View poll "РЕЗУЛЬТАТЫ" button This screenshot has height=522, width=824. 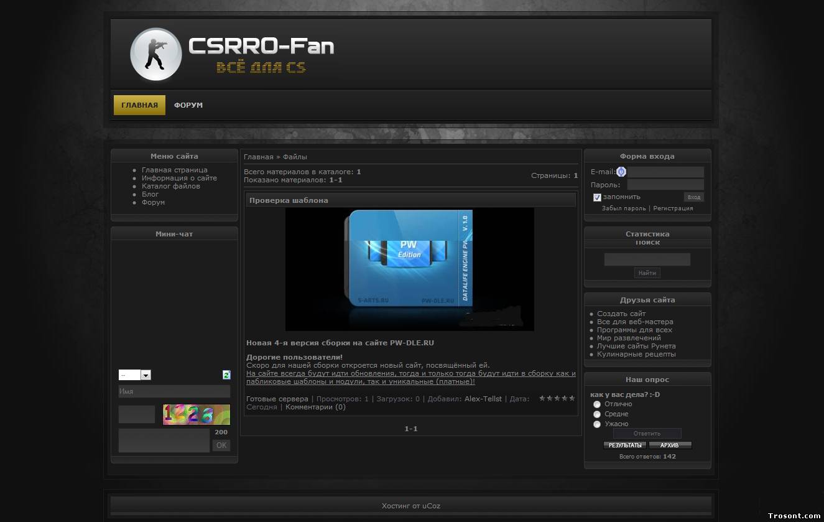pyautogui.click(x=625, y=445)
